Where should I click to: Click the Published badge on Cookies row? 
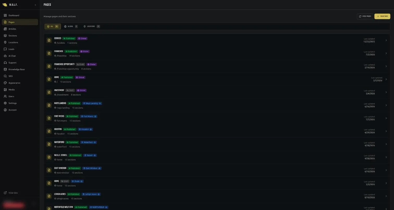pos(69,38)
